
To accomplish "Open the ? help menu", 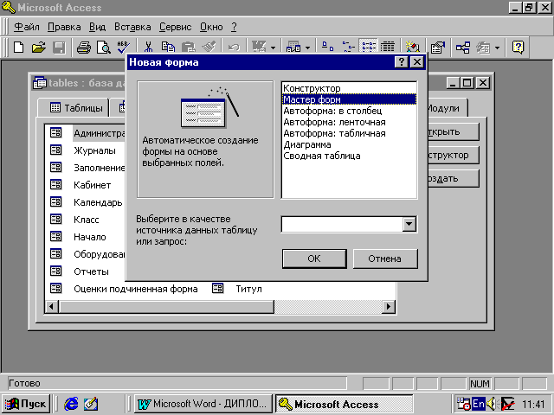I will (234, 27).
